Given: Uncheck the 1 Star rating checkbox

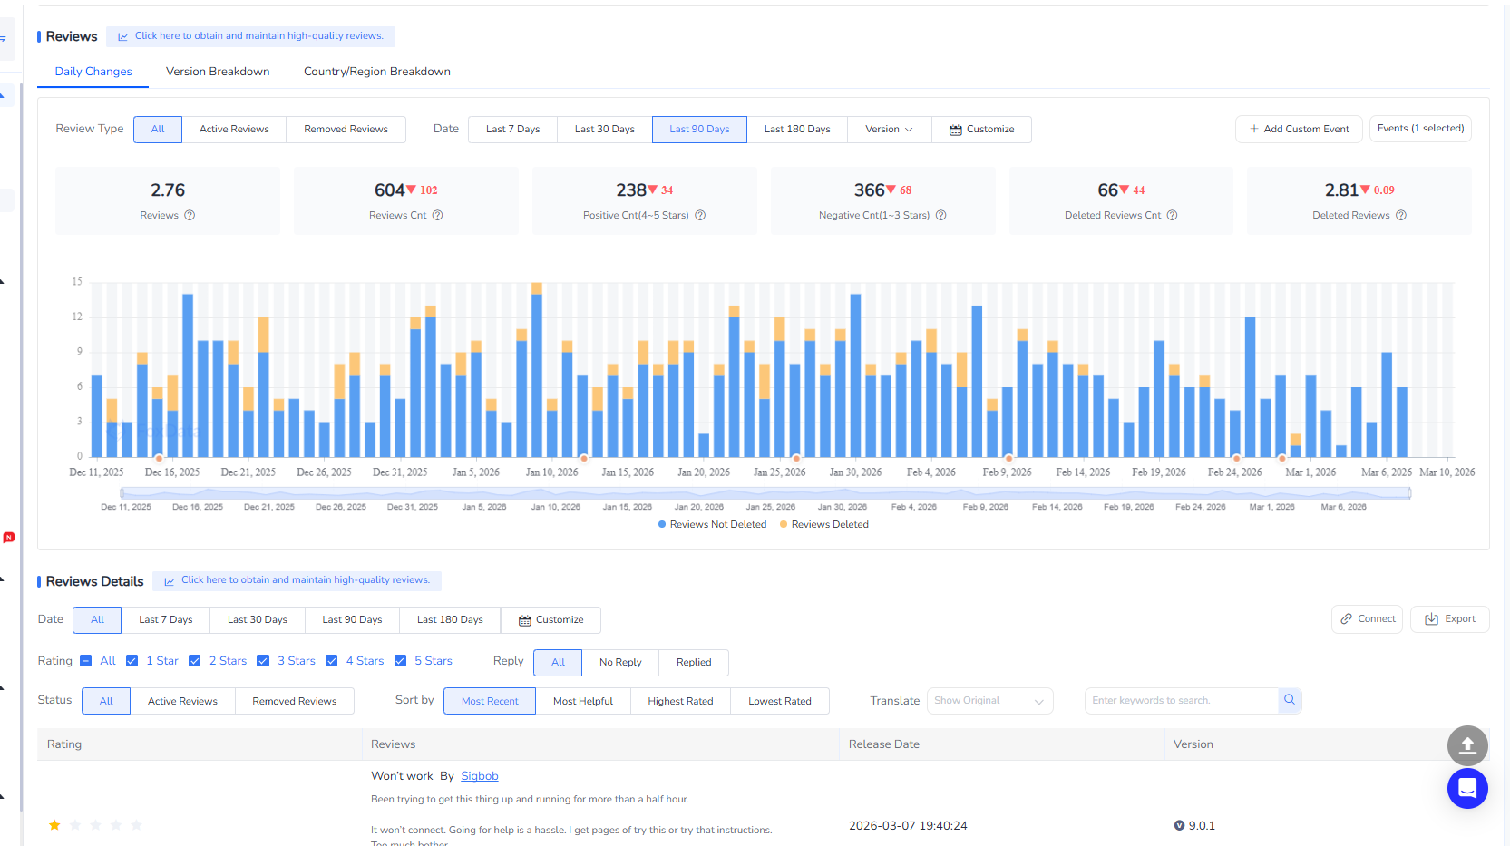Looking at the screenshot, I should tap(132, 661).
